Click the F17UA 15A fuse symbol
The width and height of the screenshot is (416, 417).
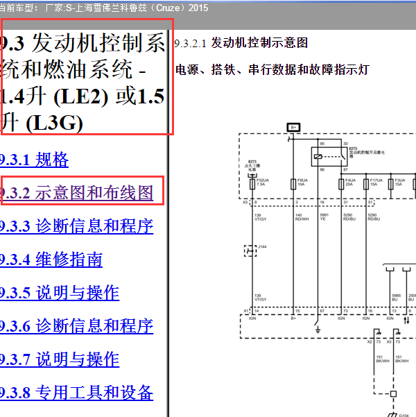pos(366,185)
